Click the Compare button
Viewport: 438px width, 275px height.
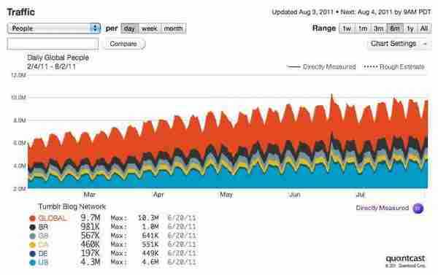(x=125, y=44)
